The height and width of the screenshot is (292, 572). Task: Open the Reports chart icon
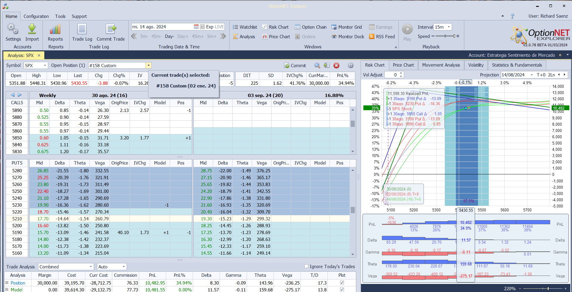coord(55,29)
